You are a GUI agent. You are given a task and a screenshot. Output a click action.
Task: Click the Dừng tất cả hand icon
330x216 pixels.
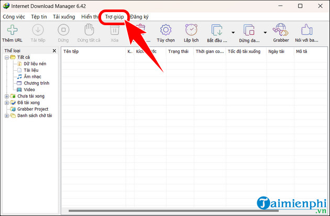[x=89, y=29]
